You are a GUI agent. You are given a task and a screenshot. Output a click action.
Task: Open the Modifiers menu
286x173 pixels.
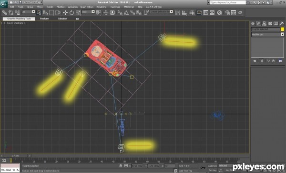pos(61,7)
